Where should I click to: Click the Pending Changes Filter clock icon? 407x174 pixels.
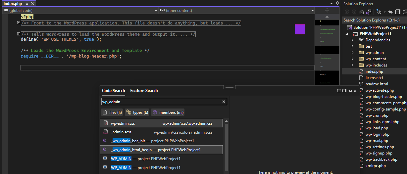point(379,12)
